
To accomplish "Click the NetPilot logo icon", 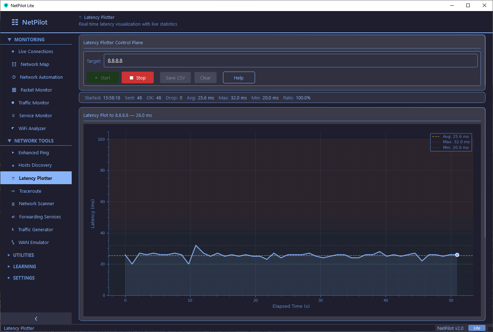I will [15, 22].
